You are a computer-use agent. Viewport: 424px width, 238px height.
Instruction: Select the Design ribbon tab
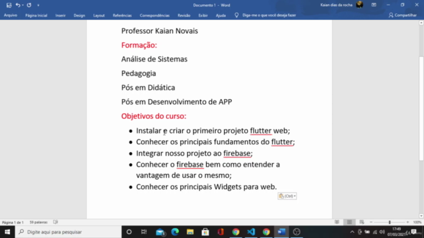79,15
